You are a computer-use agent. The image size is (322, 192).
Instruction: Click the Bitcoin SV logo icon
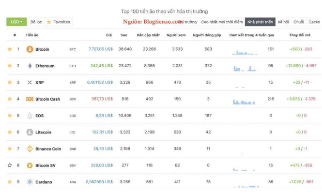(x=30, y=165)
